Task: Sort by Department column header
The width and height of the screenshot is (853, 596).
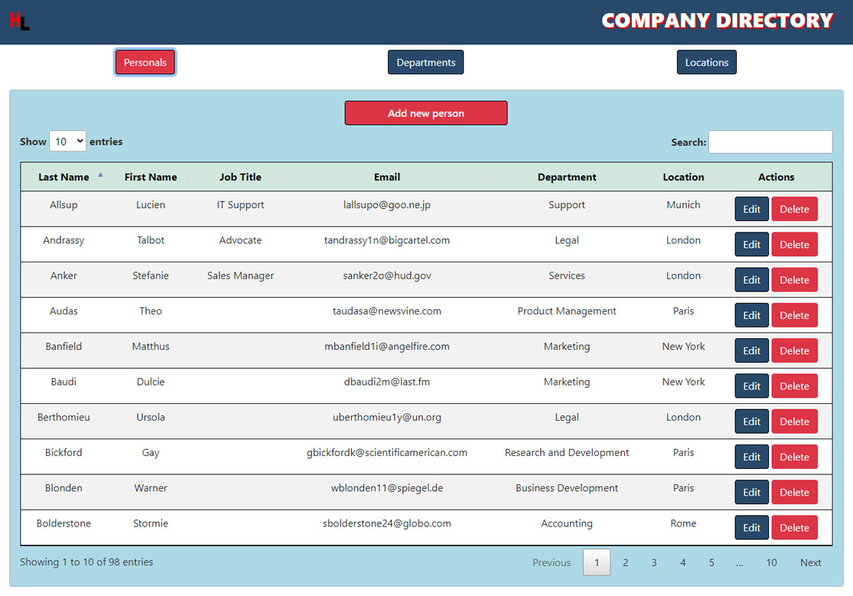Action: coord(566,177)
